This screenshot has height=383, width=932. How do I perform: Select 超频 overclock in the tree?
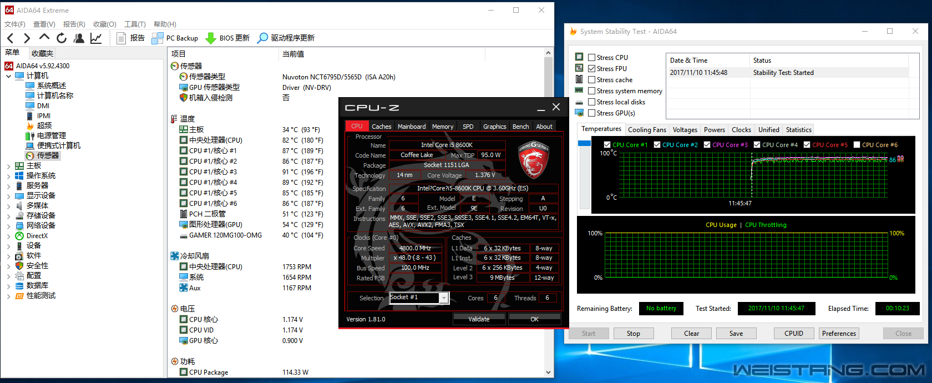[44, 125]
